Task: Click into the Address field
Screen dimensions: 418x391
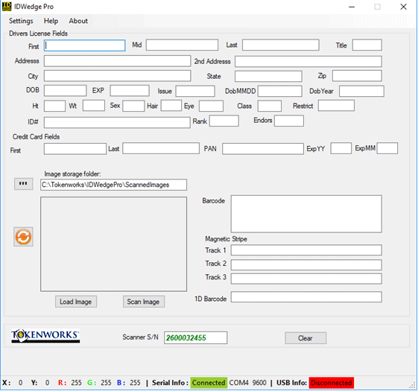Action: coord(117,61)
